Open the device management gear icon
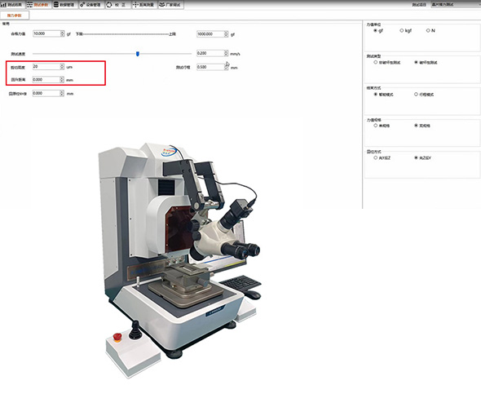Screen dimensions: 481x416 coord(82,5)
